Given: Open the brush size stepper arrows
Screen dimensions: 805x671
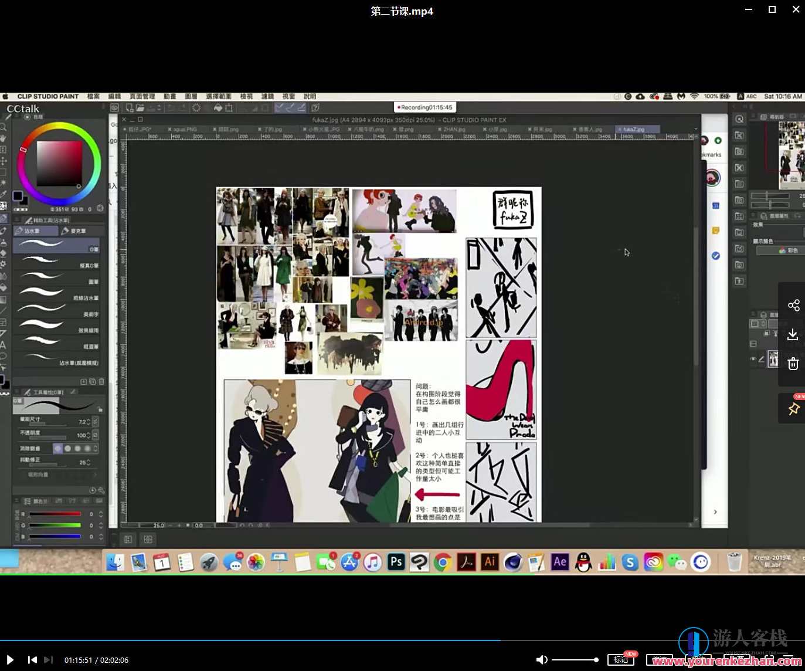Looking at the screenshot, I should (x=89, y=422).
